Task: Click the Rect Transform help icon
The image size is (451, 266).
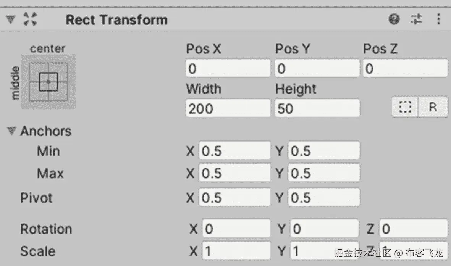Action: point(395,19)
